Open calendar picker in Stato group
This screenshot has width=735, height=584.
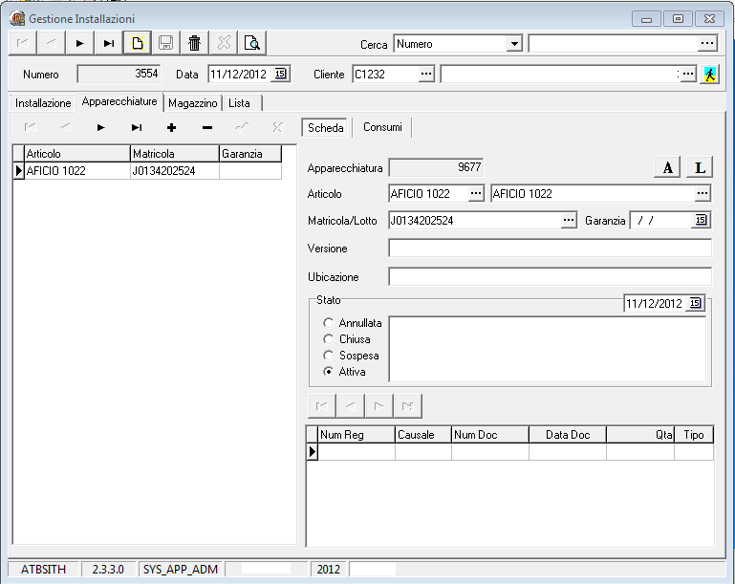tap(695, 303)
